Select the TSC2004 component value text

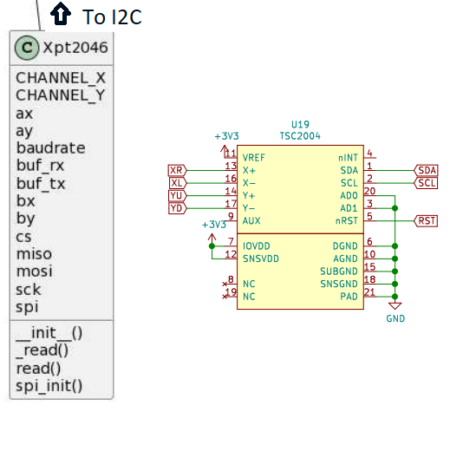coord(300,136)
